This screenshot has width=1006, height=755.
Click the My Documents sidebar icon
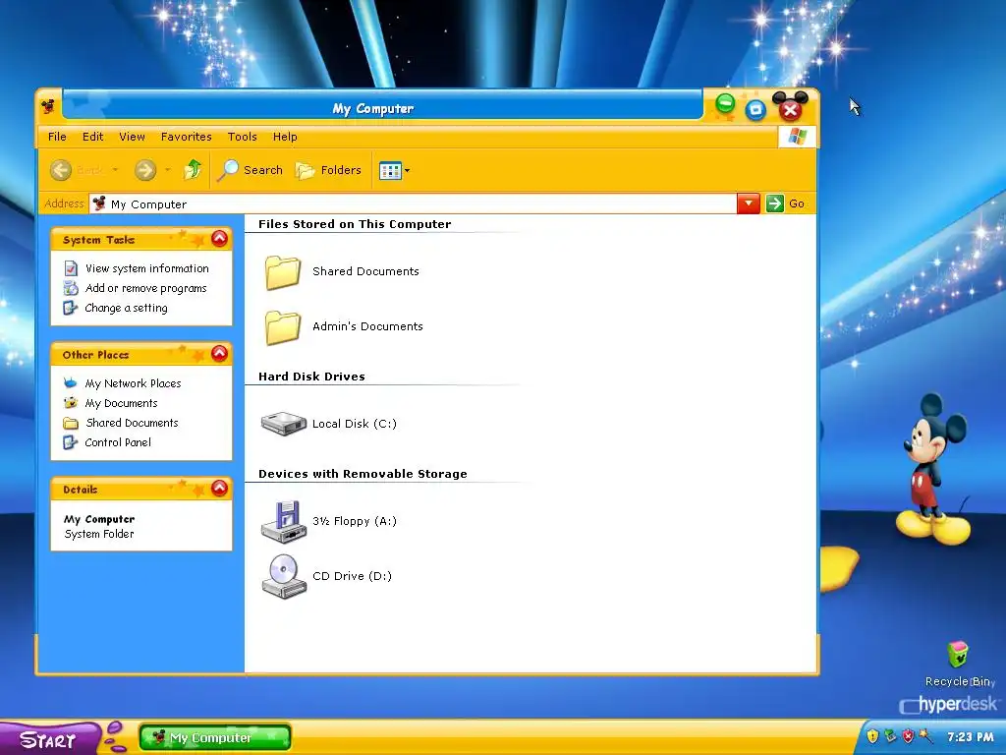(x=71, y=403)
